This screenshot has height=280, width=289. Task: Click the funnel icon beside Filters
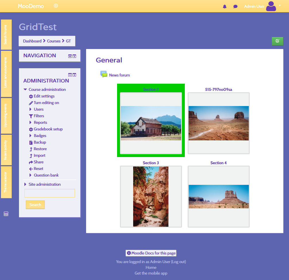pos(31,116)
